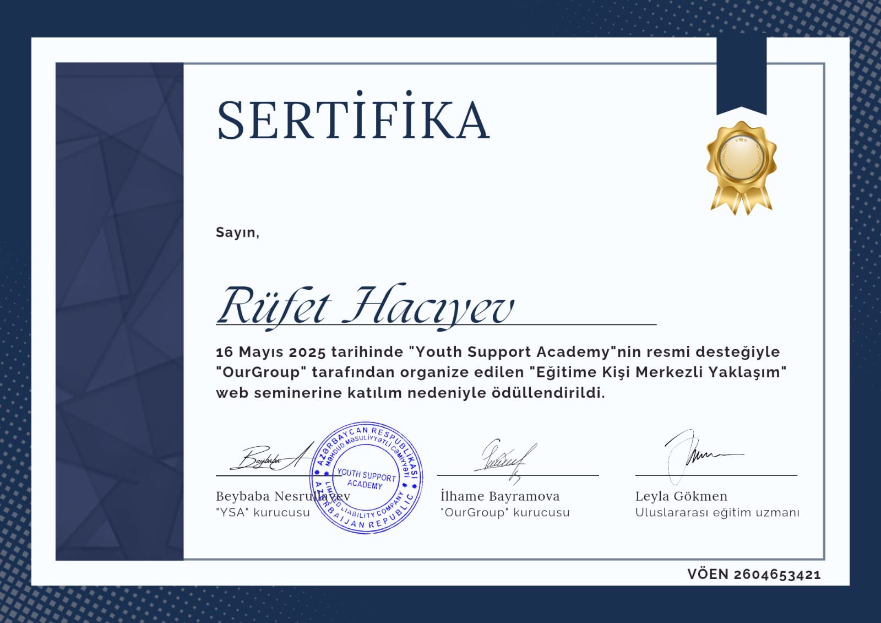
Task: Click the "OurGroup" kurucusu title text
Action: pyautogui.click(x=505, y=513)
